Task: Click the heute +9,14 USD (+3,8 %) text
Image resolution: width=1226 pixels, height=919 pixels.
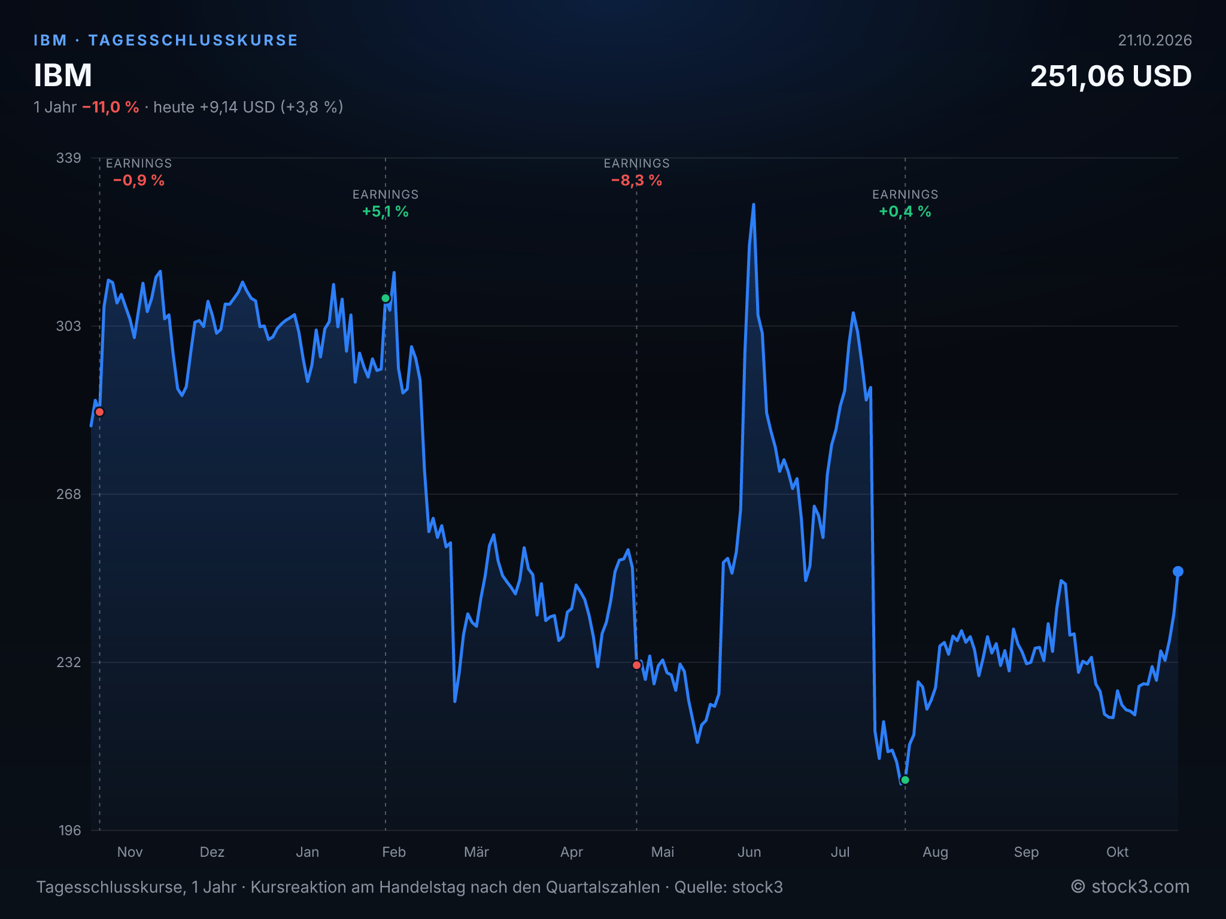Action: [248, 107]
